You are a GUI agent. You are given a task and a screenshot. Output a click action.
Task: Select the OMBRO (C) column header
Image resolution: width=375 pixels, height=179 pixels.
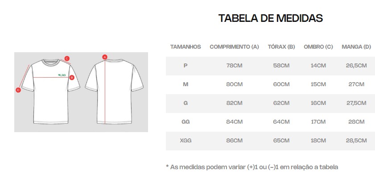point(318,46)
